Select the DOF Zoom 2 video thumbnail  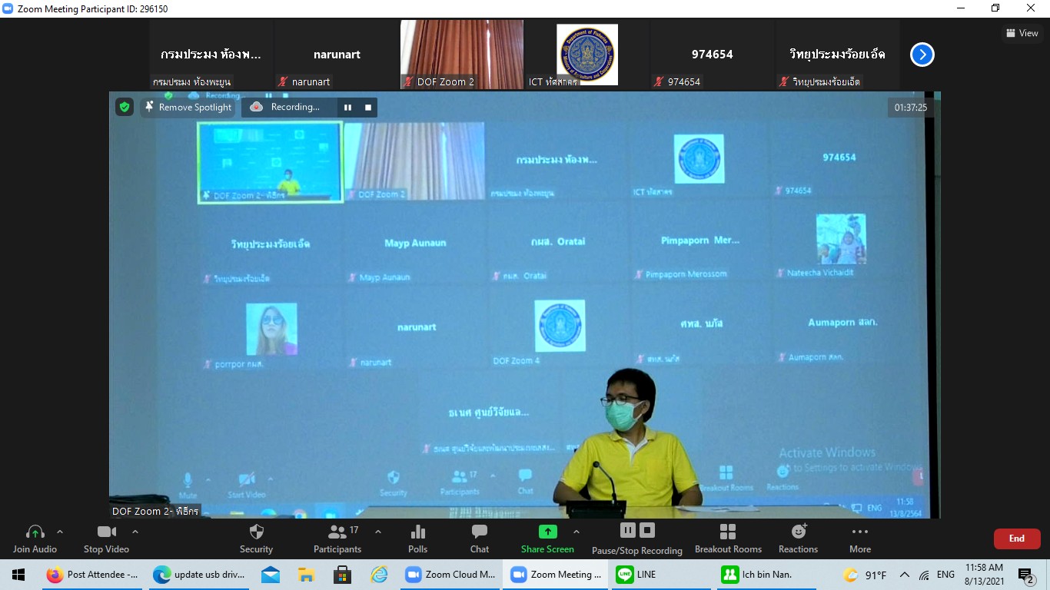click(x=462, y=55)
